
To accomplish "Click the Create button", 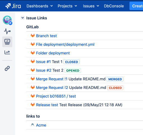I will point(136,6).
